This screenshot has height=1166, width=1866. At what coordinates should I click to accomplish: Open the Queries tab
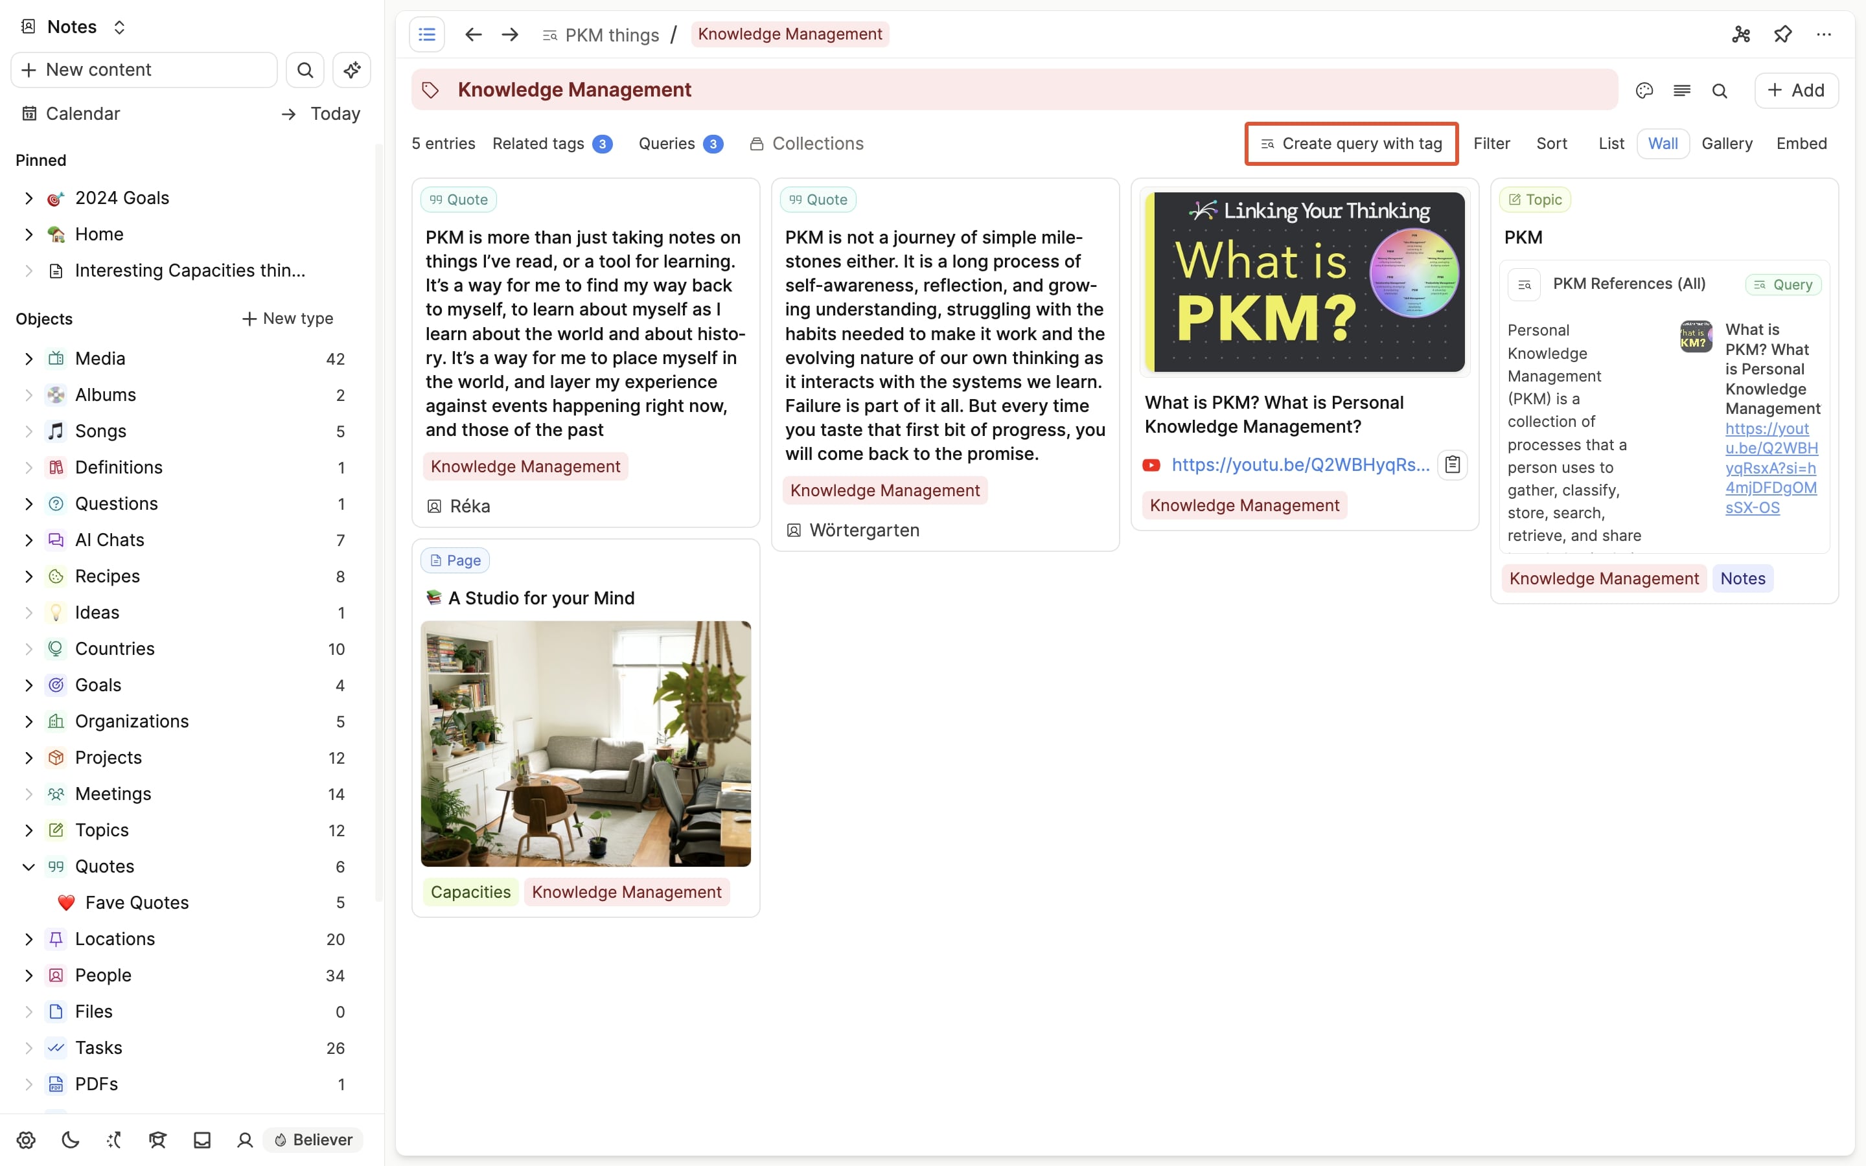(x=680, y=143)
